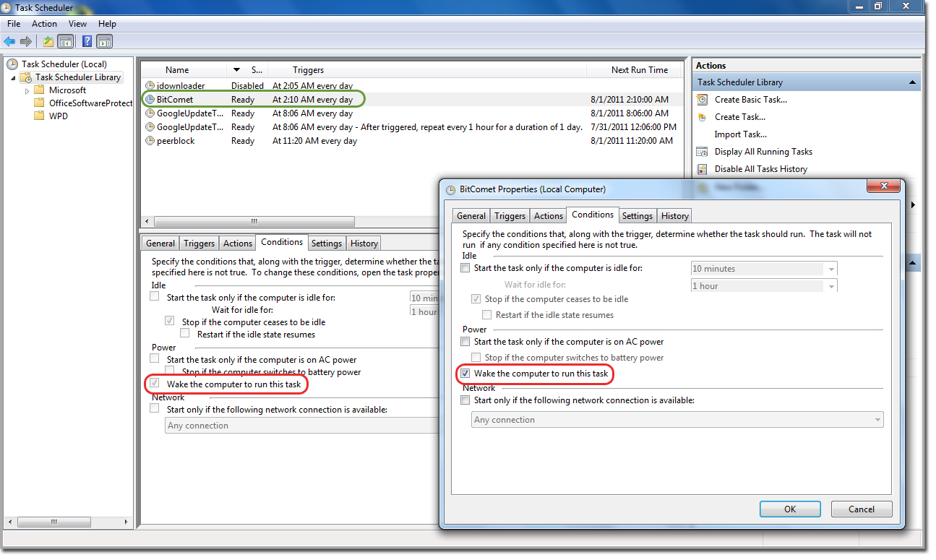The image size is (936, 560).
Task: Click the Disable All Tasks History icon
Action: tap(702, 169)
